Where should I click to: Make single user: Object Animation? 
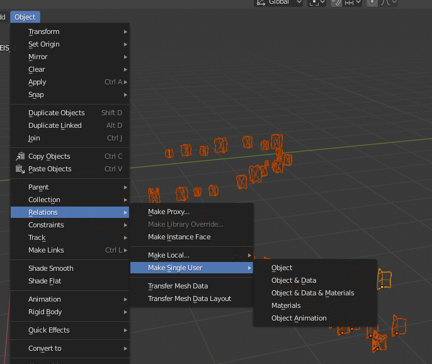(x=315, y=318)
